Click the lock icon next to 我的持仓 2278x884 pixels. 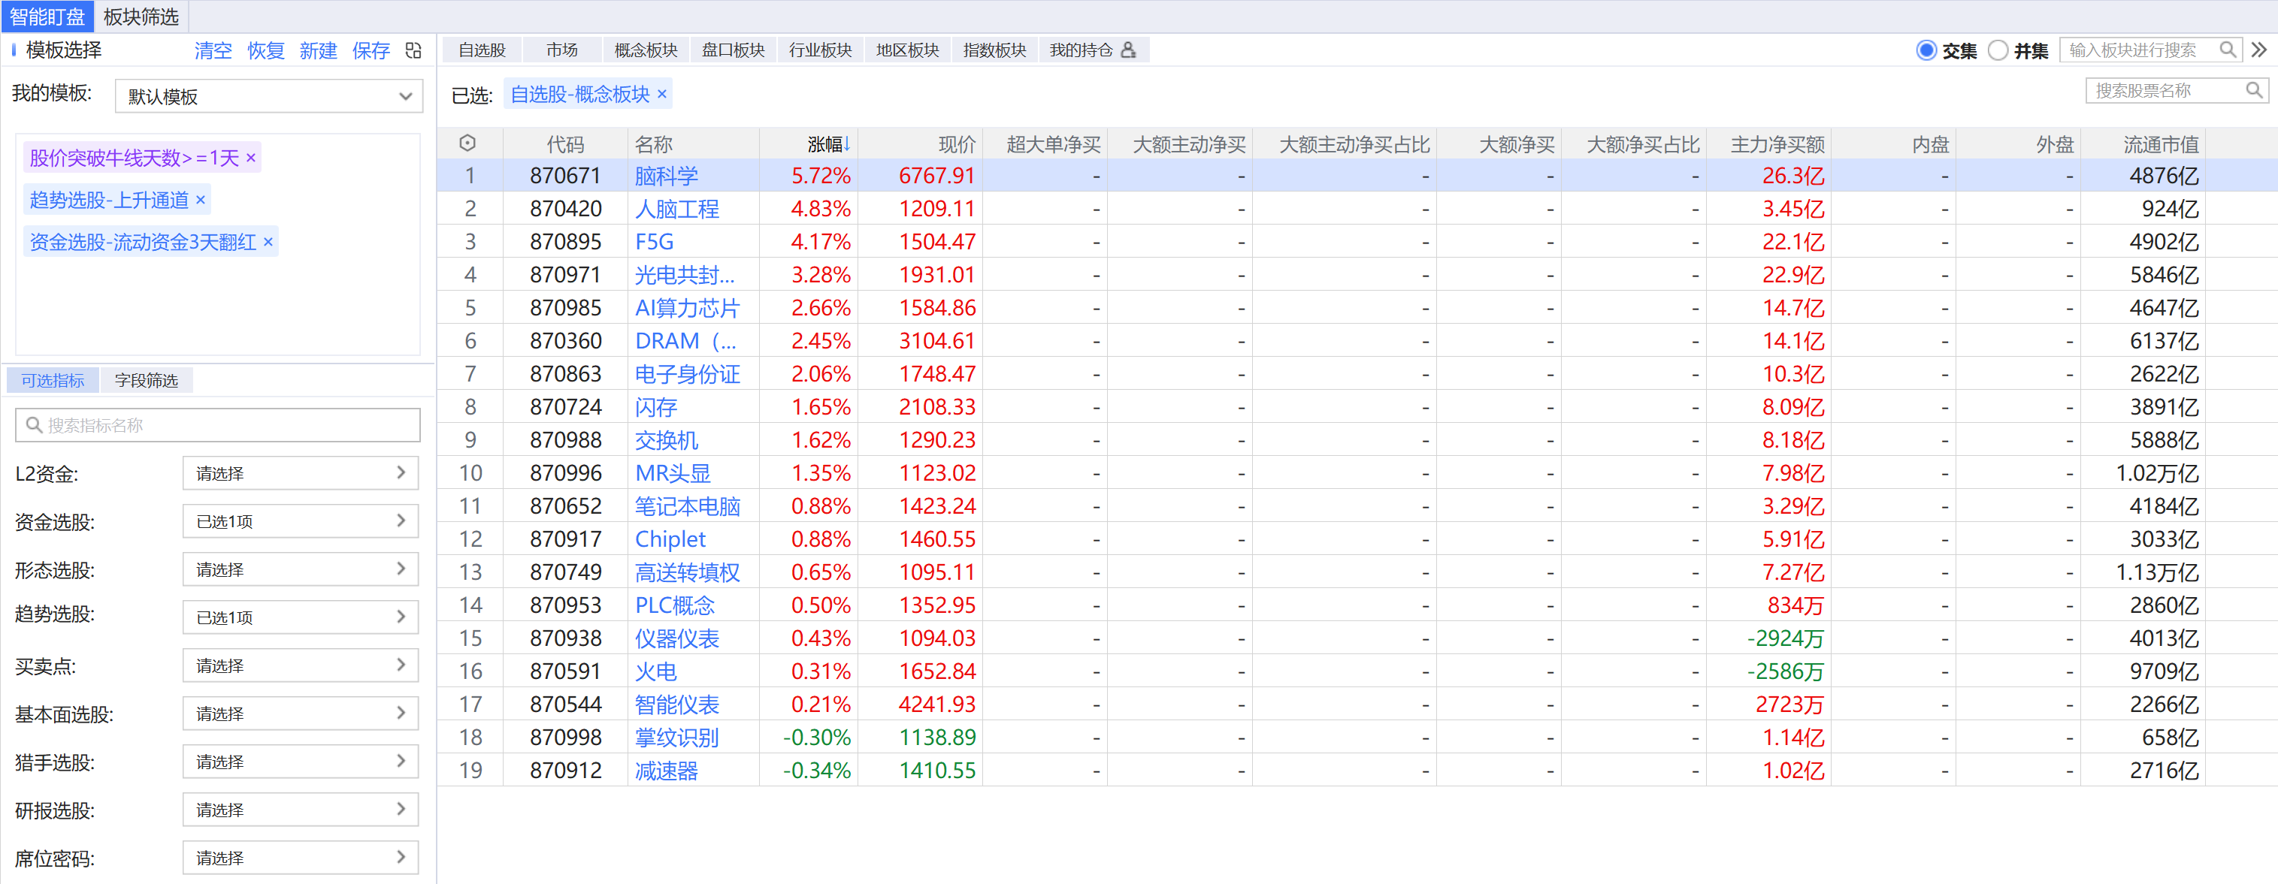(1128, 50)
